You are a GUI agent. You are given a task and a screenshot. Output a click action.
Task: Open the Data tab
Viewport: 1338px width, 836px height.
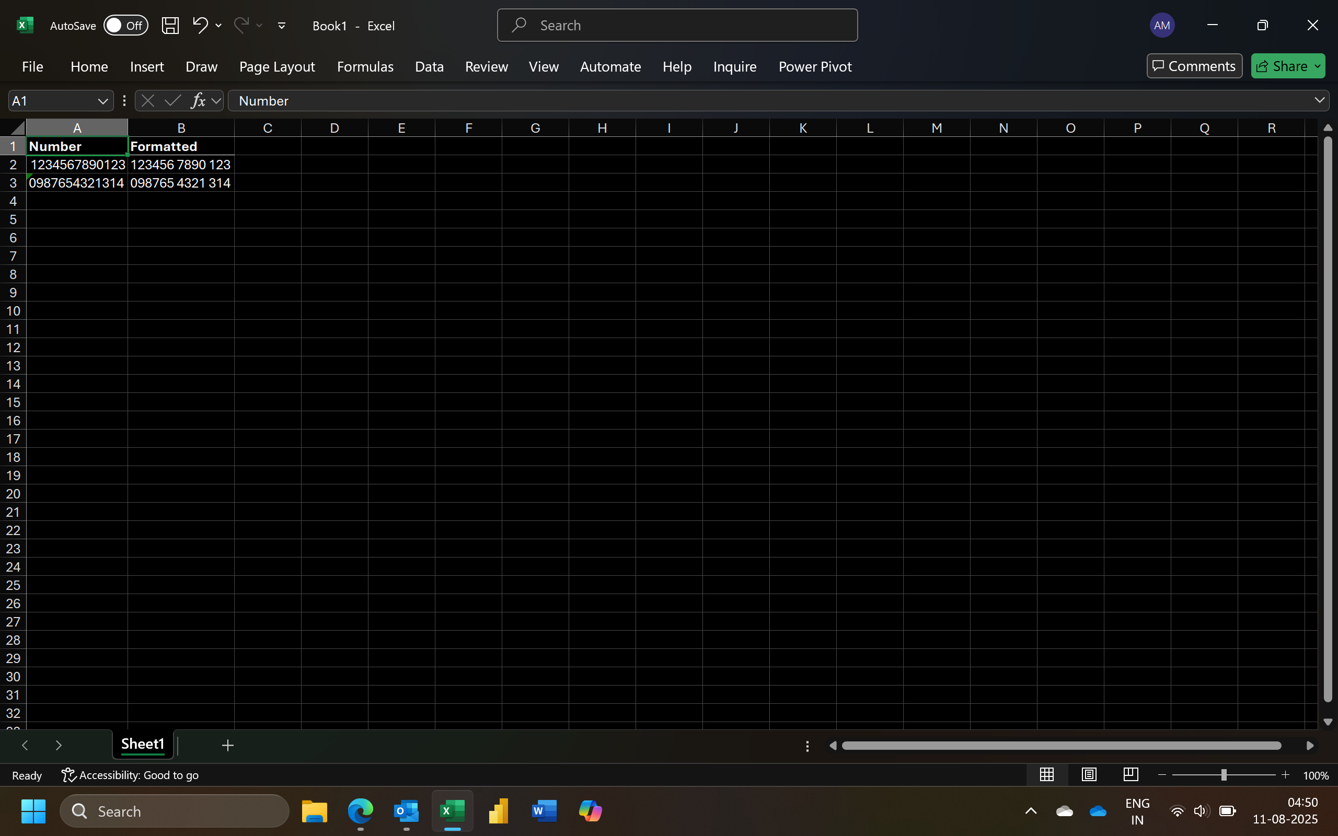[x=429, y=66]
